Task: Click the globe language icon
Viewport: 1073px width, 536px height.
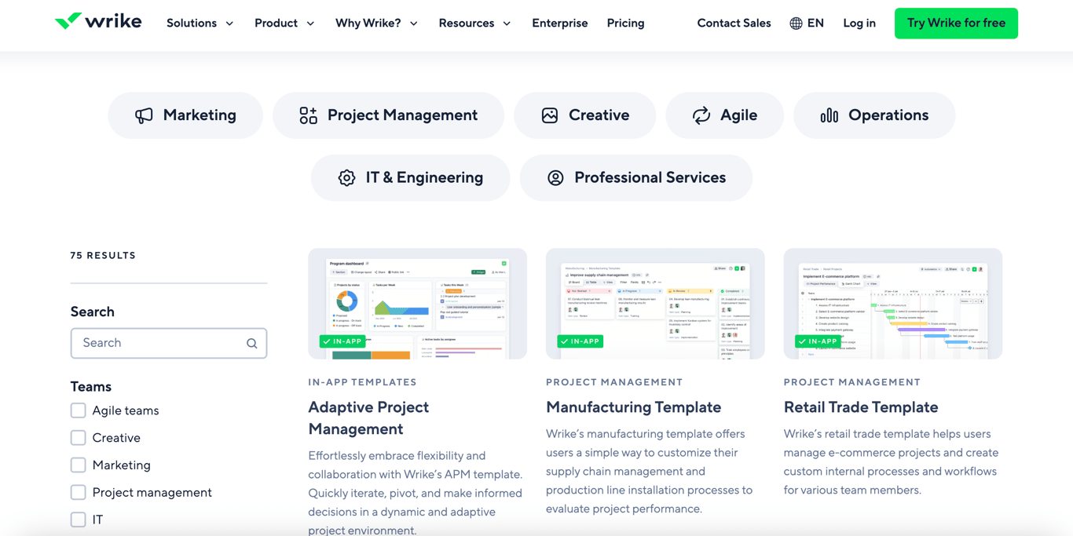Action: point(796,24)
